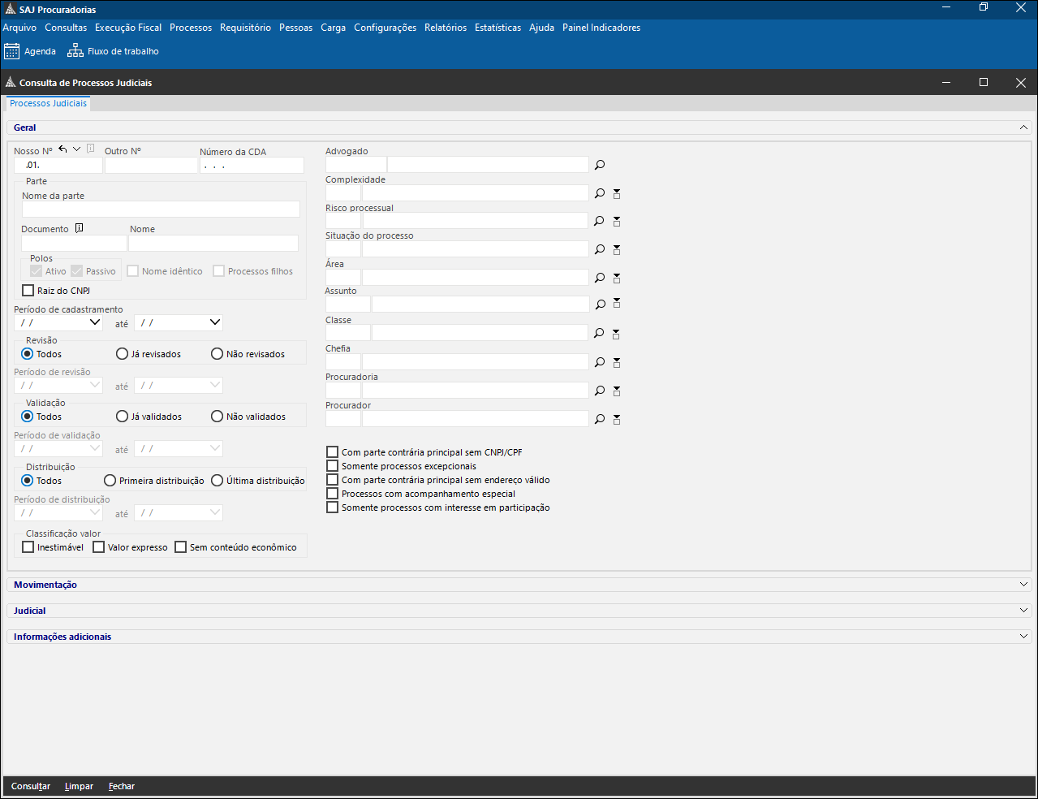The width and height of the screenshot is (1038, 799).
Task: Open multi-select list icon for Procurador
Action: [x=617, y=419]
